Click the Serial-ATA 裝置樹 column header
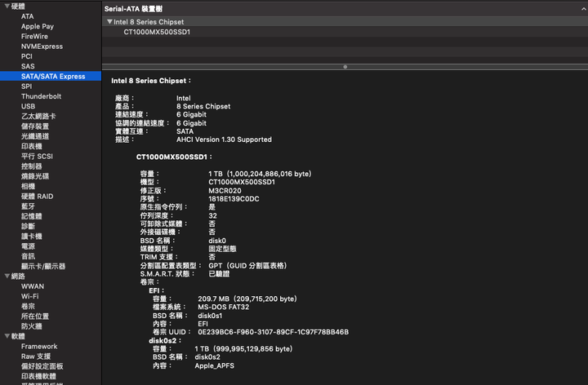The image size is (588, 385). pos(133,9)
